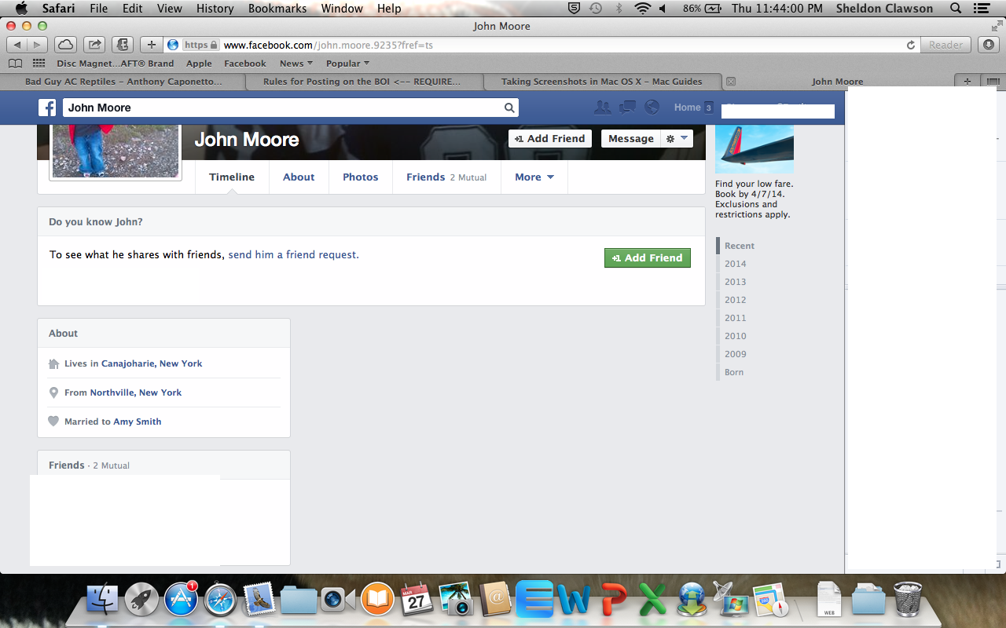Open iBooks in the Dock
Screen dimensions: 1006x628
[x=377, y=601]
